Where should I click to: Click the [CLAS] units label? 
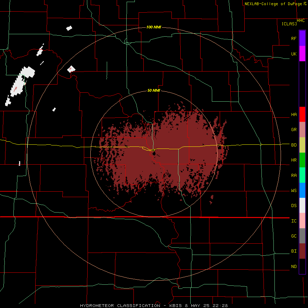click(x=289, y=24)
